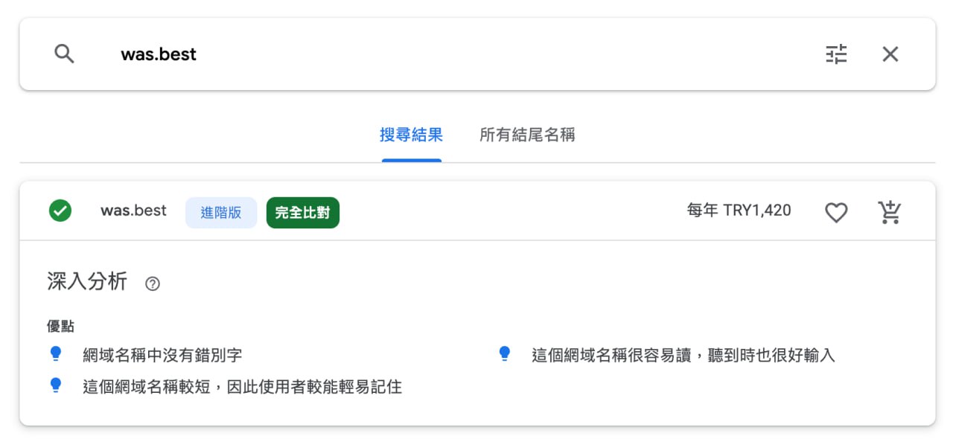Click the 優點 label
The width and height of the screenshot is (953, 439).
tap(60, 327)
